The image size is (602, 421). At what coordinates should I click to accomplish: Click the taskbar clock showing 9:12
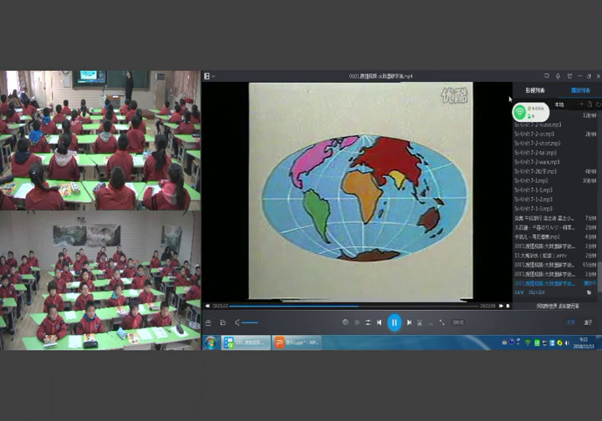[x=584, y=342]
